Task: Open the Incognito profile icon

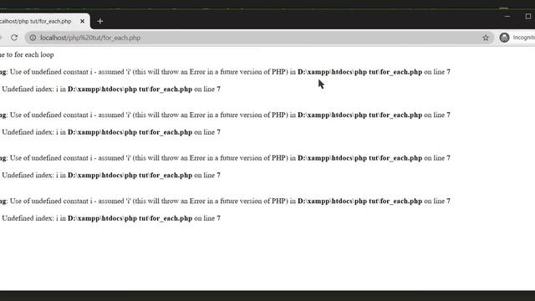Action: [504, 38]
